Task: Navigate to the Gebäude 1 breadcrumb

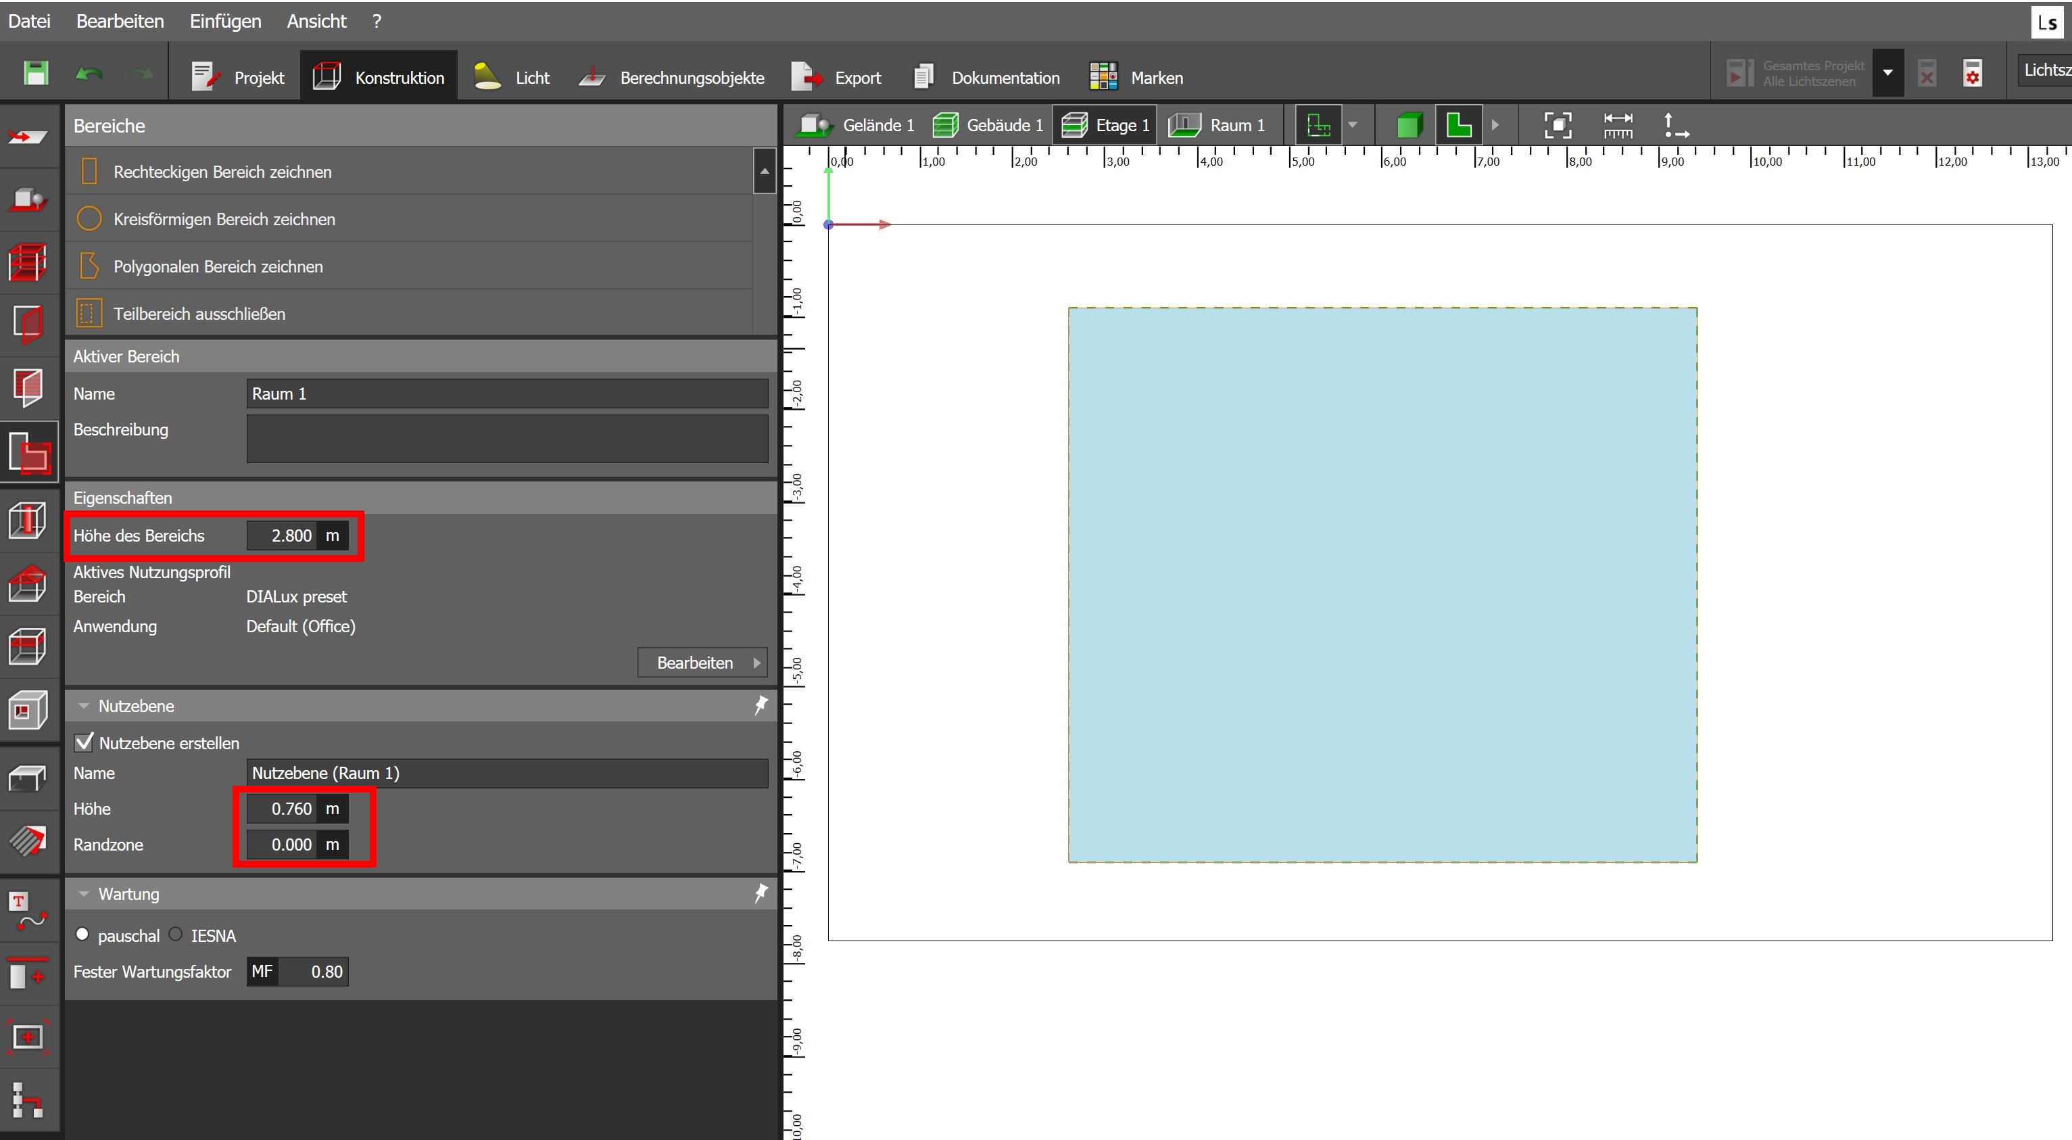Action: coord(988,124)
